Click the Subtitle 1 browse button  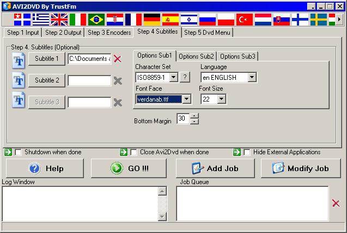click(x=47, y=59)
